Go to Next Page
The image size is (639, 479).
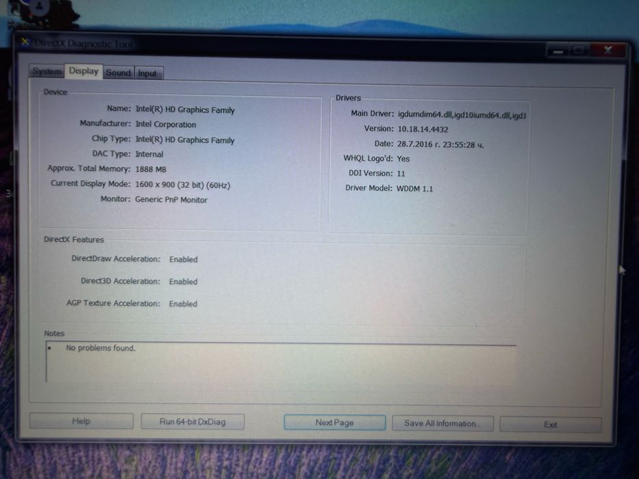335,422
